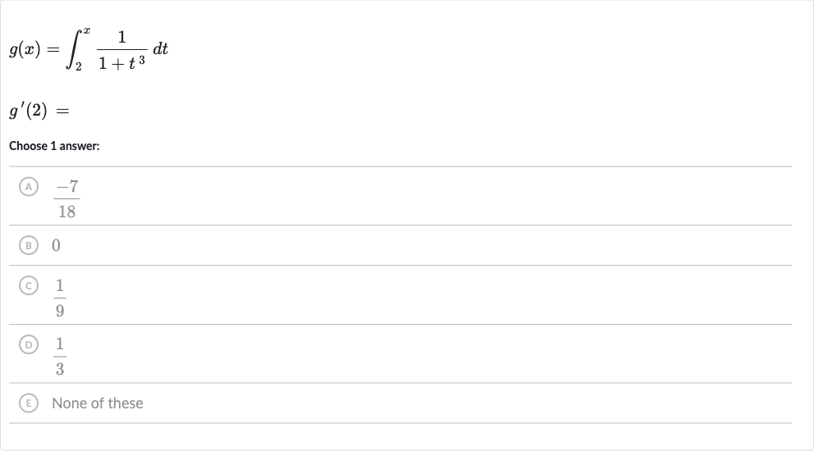Click the dt differential in the integral

(x=160, y=48)
